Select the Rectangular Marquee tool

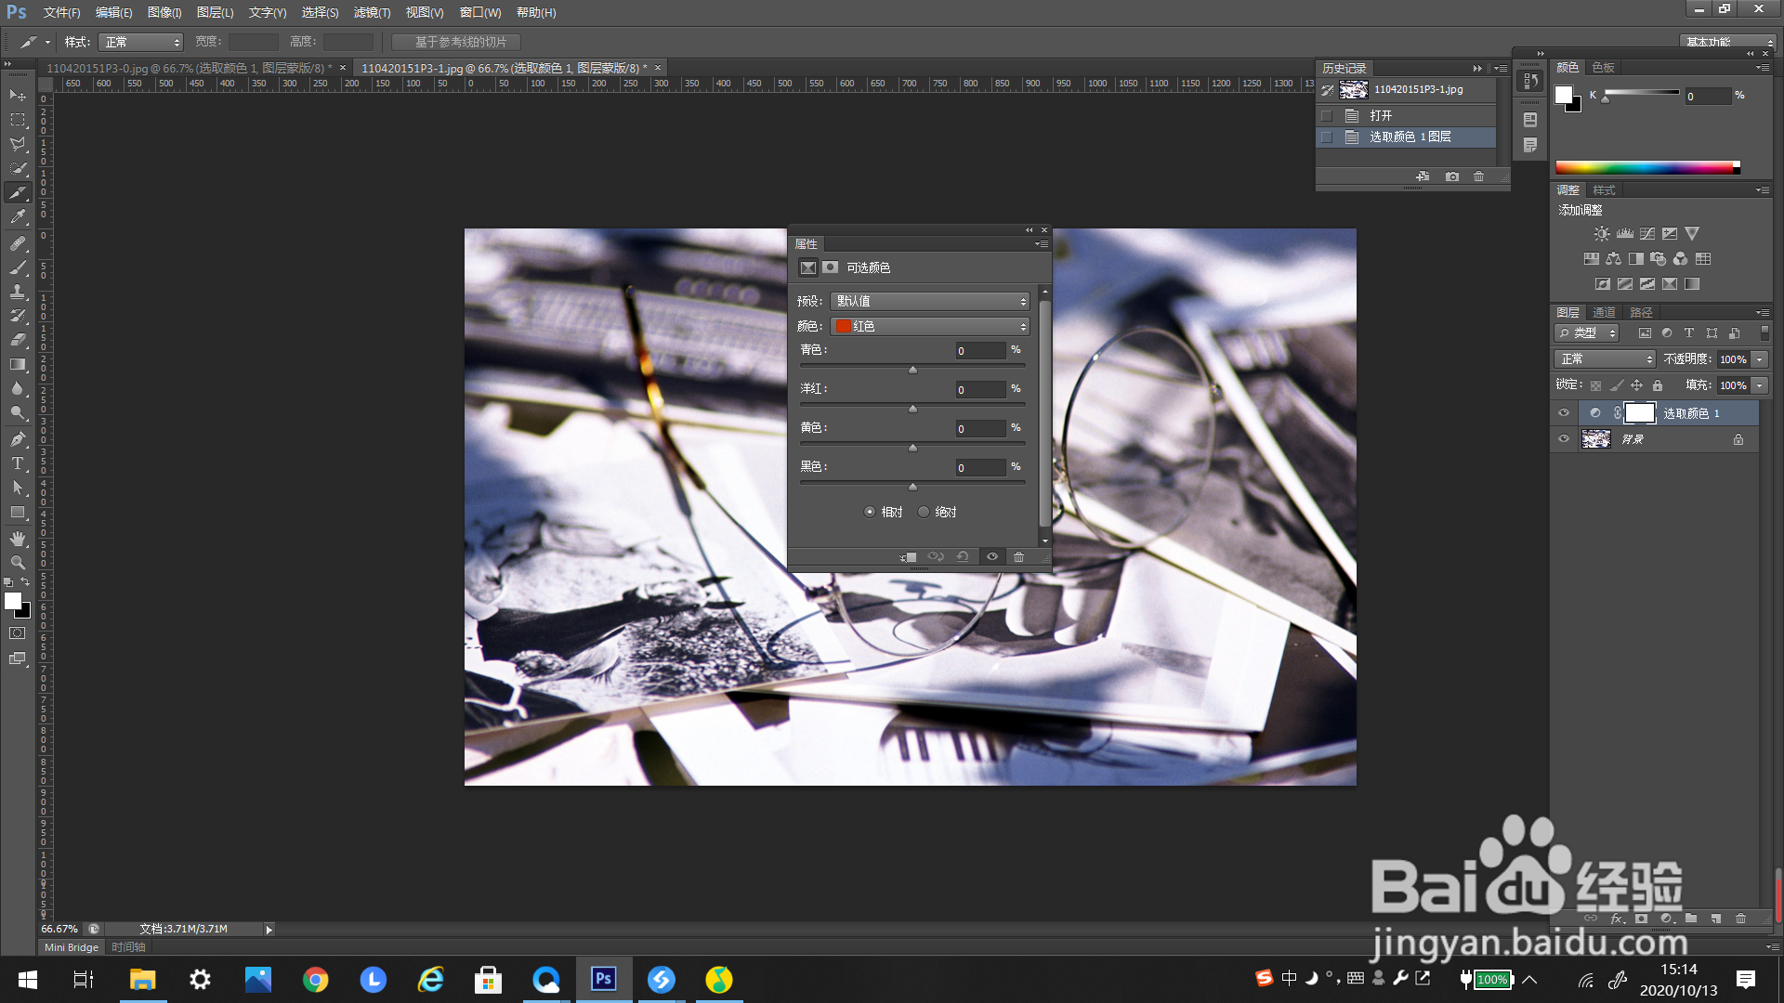tap(18, 120)
